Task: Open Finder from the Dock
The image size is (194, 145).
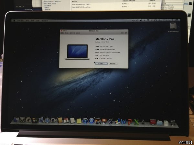Action: tap(16, 120)
